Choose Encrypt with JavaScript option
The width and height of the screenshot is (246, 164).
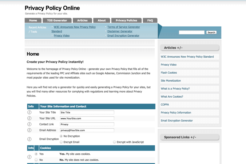[x=114, y=142]
